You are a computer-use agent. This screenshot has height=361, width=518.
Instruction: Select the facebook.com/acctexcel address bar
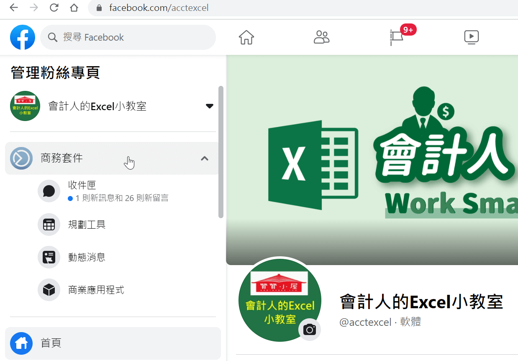[x=303, y=8]
